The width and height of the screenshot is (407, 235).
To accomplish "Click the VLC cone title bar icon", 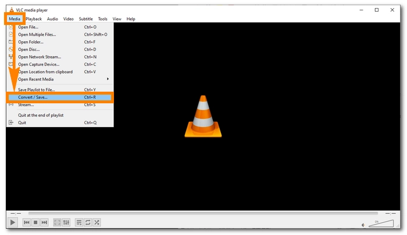I will click(x=12, y=10).
